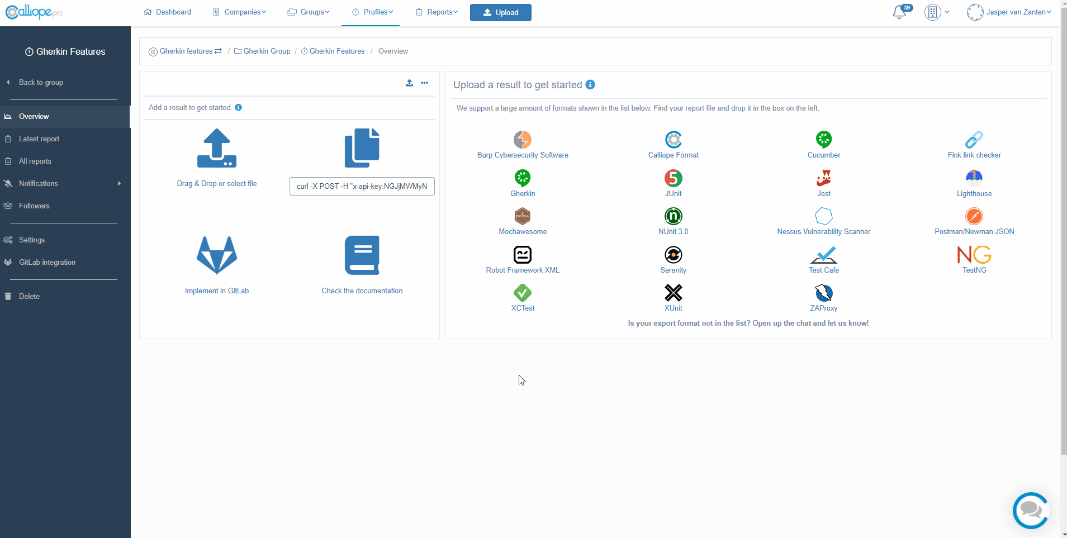
Task: Open Followers in the sidebar
Action: [65, 206]
